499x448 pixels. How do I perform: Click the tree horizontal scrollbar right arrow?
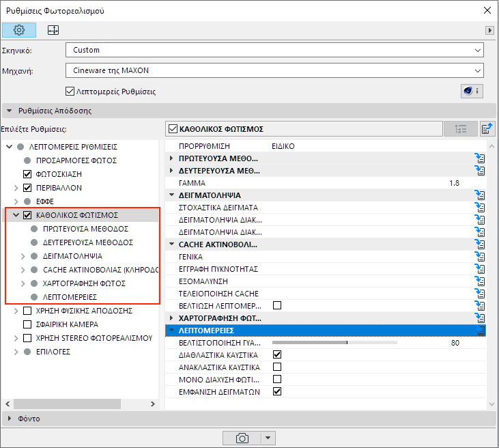[x=153, y=404]
